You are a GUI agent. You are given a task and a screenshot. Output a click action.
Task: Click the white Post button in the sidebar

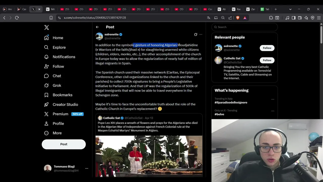point(64,144)
